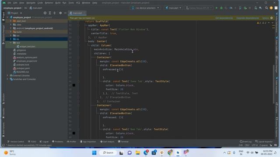This screenshot has height=157, width=280.
Task: Open pub notification gear settings icon
Action: [x=272, y=18]
